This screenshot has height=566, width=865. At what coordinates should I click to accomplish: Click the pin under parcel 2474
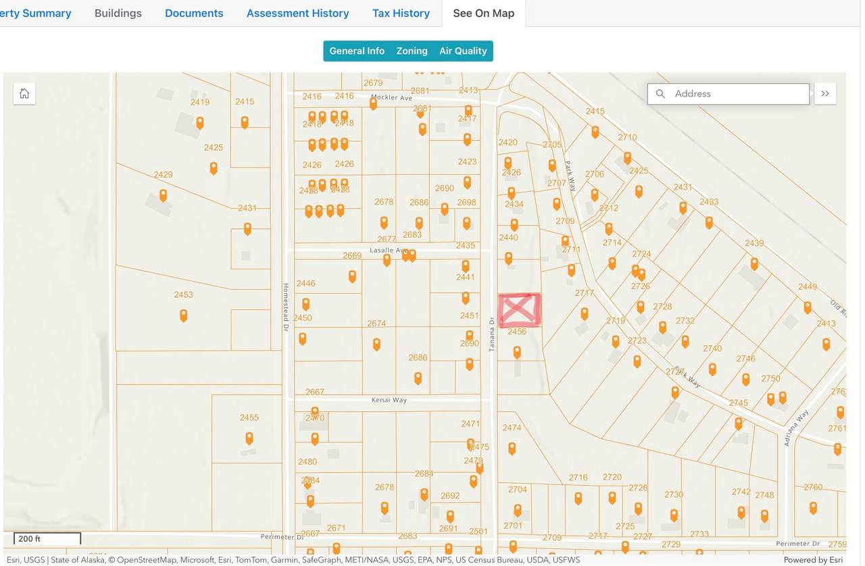[x=512, y=448]
